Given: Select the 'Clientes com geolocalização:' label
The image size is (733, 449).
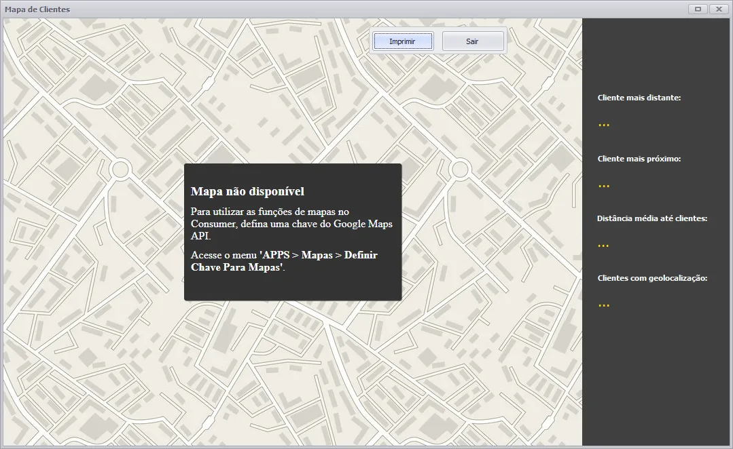Looking at the screenshot, I should pos(652,278).
